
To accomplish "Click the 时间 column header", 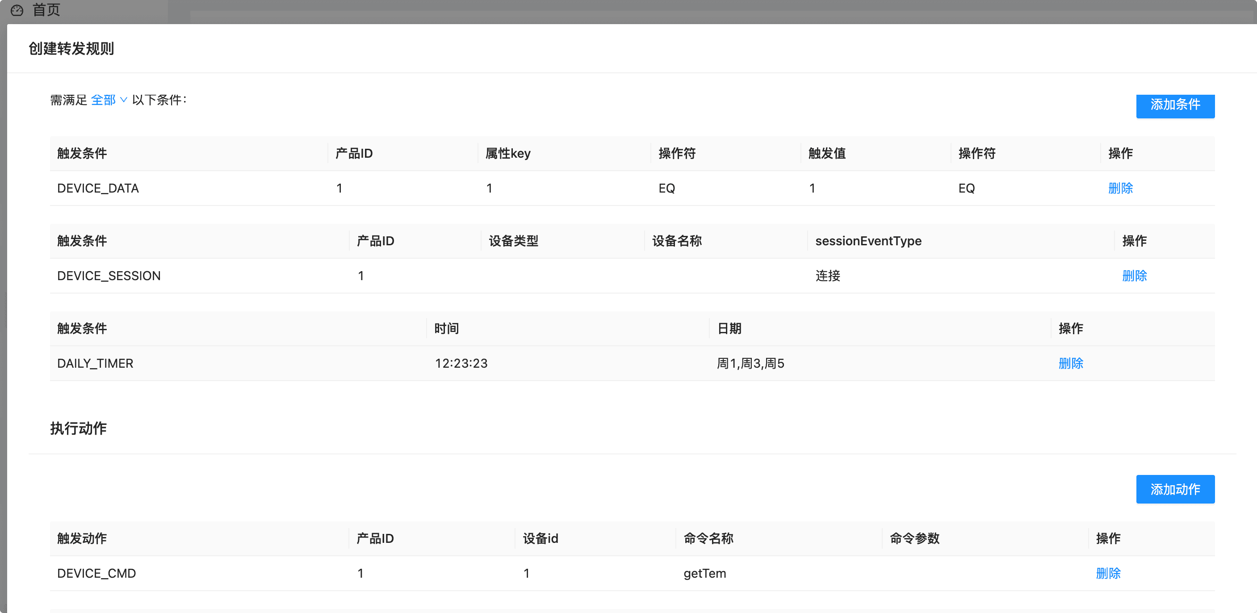I will click(447, 328).
